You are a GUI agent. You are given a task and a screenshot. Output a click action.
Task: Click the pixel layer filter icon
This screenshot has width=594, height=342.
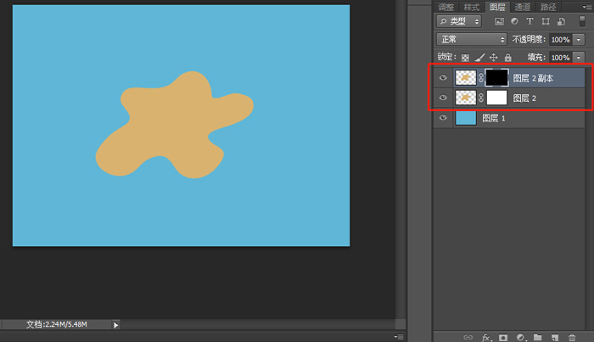499,21
